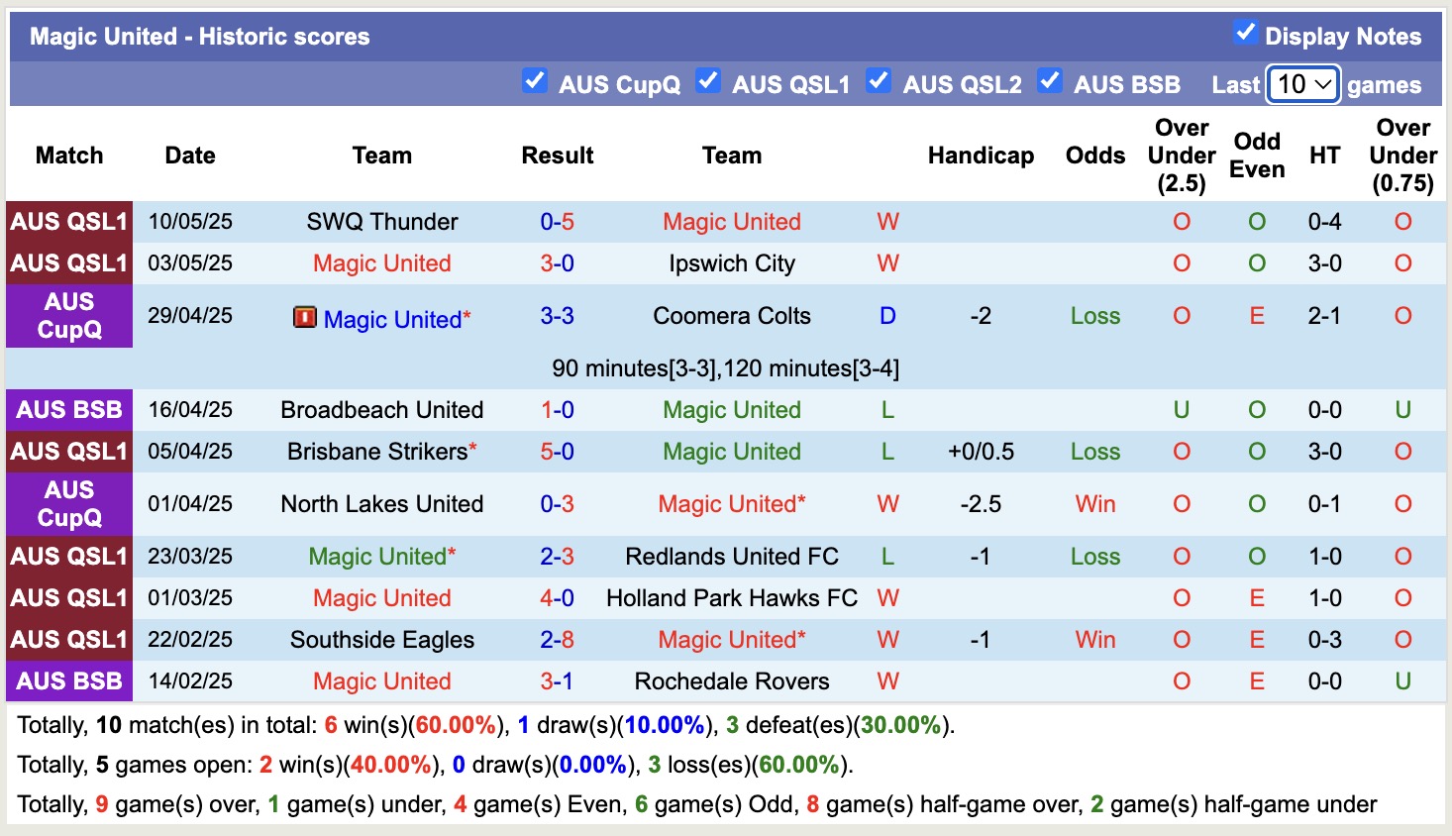
Task: Click the 3-3 score against Coomera Colts
Action: pyautogui.click(x=557, y=316)
